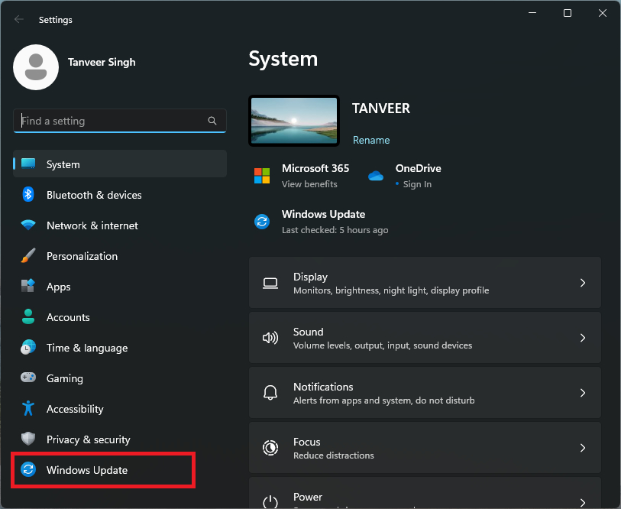621x509 pixels.
Task: Click the Notifications bell icon
Action: [270, 392]
